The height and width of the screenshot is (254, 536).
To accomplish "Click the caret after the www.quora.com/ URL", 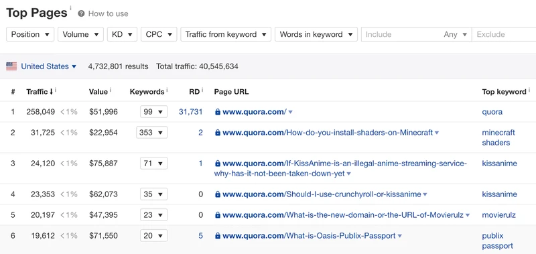I will click(290, 112).
